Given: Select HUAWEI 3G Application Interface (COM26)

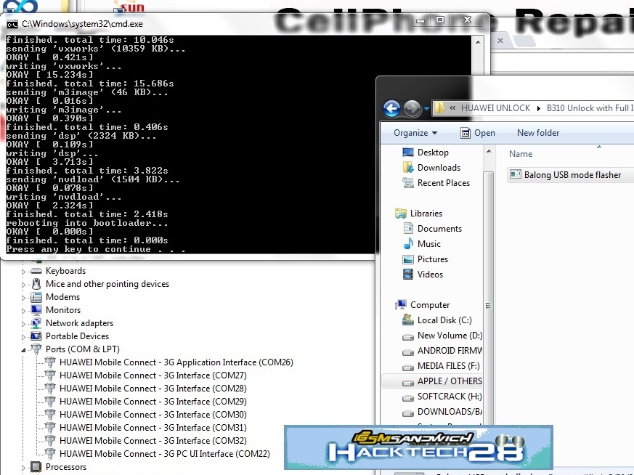Looking at the screenshot, I should (x=176, y=362).
